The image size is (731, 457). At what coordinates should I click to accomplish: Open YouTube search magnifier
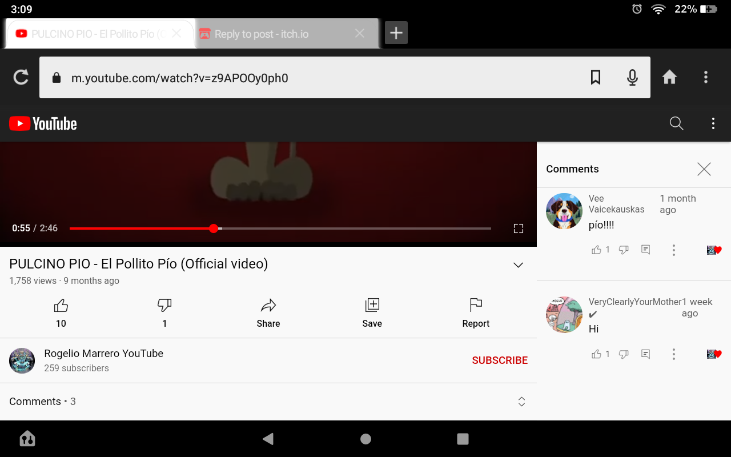pos(676,123)
